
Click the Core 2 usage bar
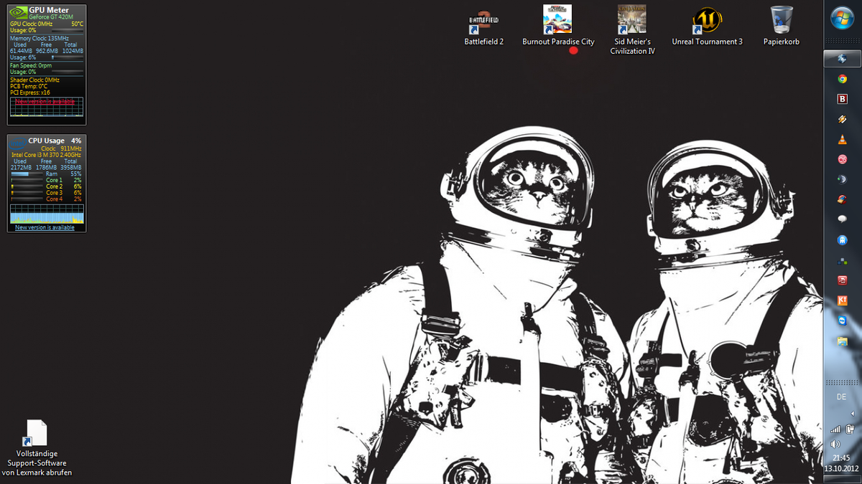[x=27, y=186]
